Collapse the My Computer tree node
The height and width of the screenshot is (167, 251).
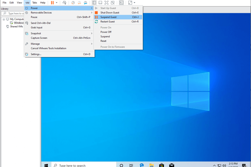pyautogui.click(x=4, y=19)
